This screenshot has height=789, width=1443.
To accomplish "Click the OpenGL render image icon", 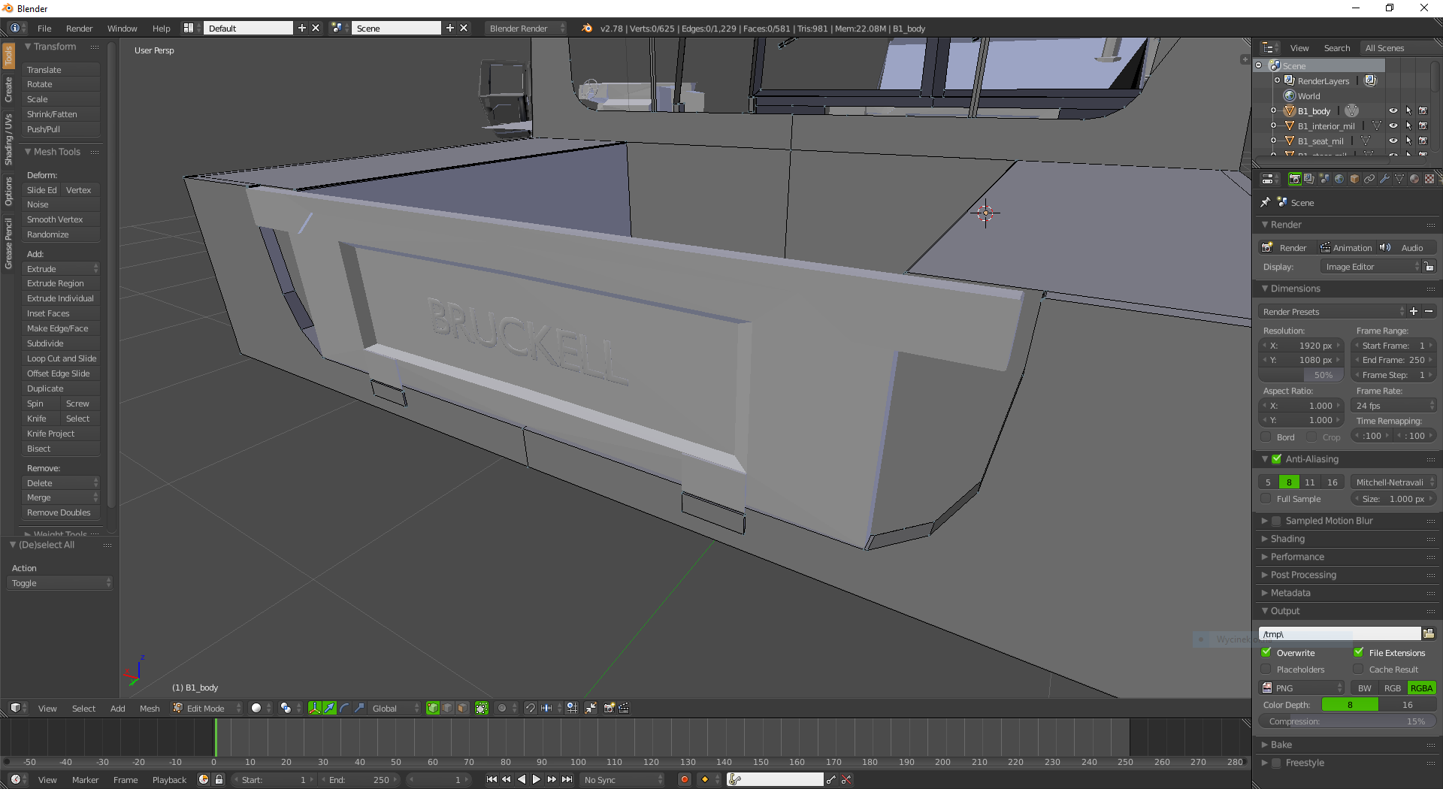I will 609,708.
